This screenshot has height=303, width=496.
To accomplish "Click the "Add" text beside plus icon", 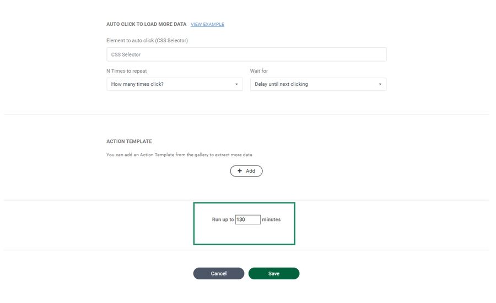I will tap(251, 171).
